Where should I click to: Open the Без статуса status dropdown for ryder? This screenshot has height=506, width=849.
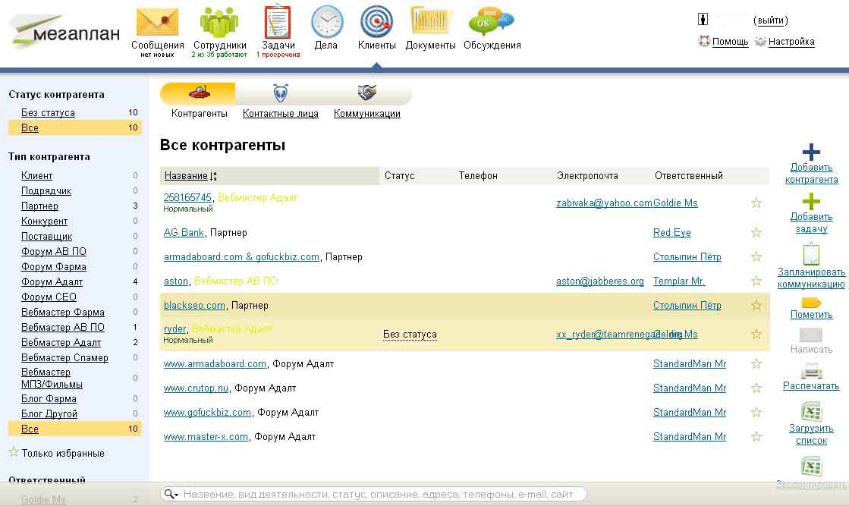tap(410, 335)
